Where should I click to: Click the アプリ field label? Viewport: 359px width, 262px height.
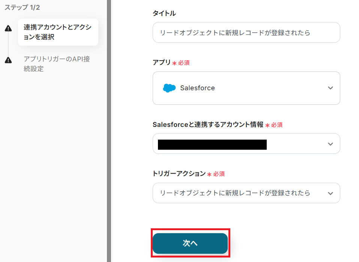[161, 63]
